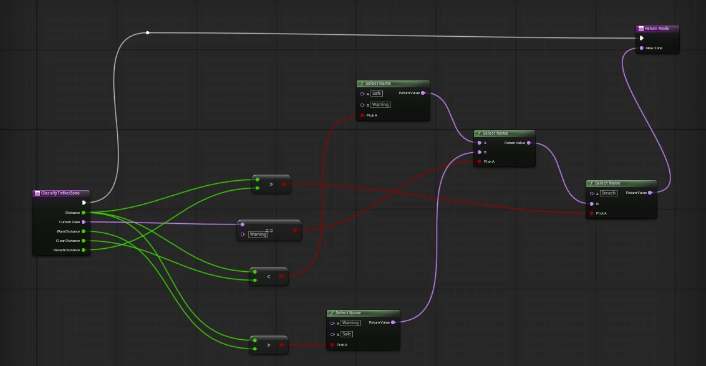
Task: Select the Select Name title above Warning then Safe
Action: [x=348, y=313]
